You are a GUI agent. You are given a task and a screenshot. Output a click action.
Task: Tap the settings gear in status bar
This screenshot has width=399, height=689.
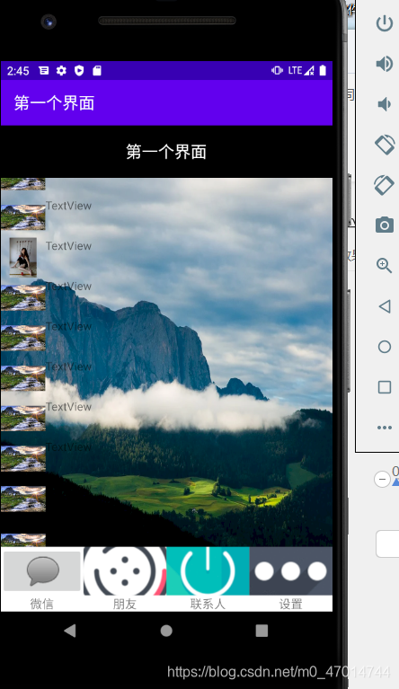[61, 70]
